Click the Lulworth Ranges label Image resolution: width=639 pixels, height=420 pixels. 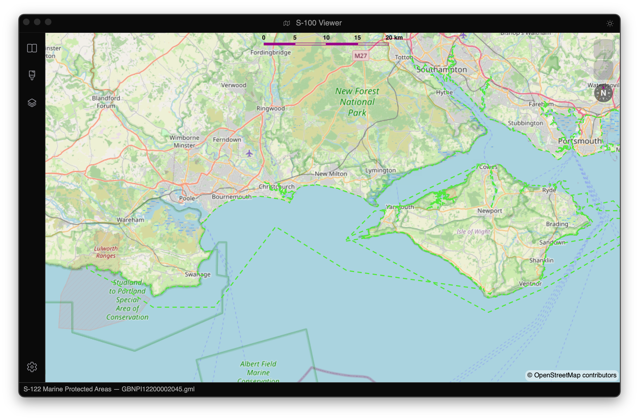coord(106,252)
